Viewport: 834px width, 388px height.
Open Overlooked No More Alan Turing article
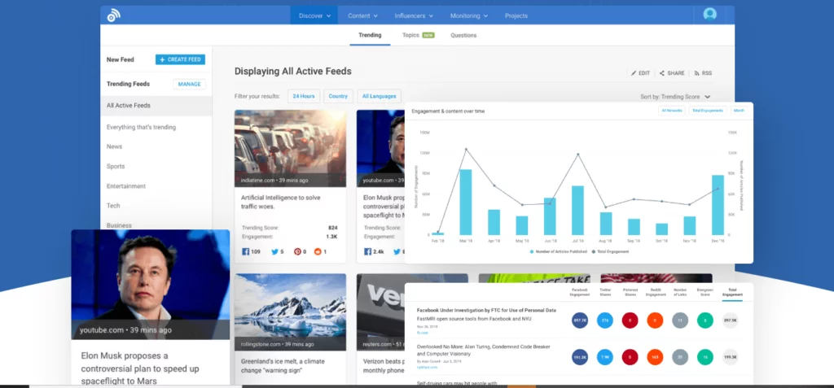tap(484, 350)
